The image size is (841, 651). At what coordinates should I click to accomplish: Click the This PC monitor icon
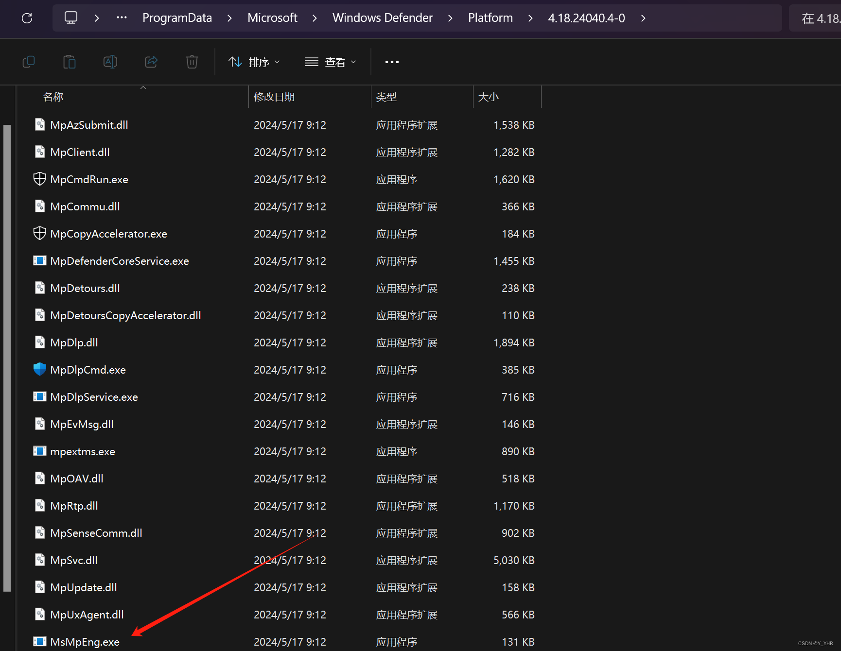coord(71,18)
